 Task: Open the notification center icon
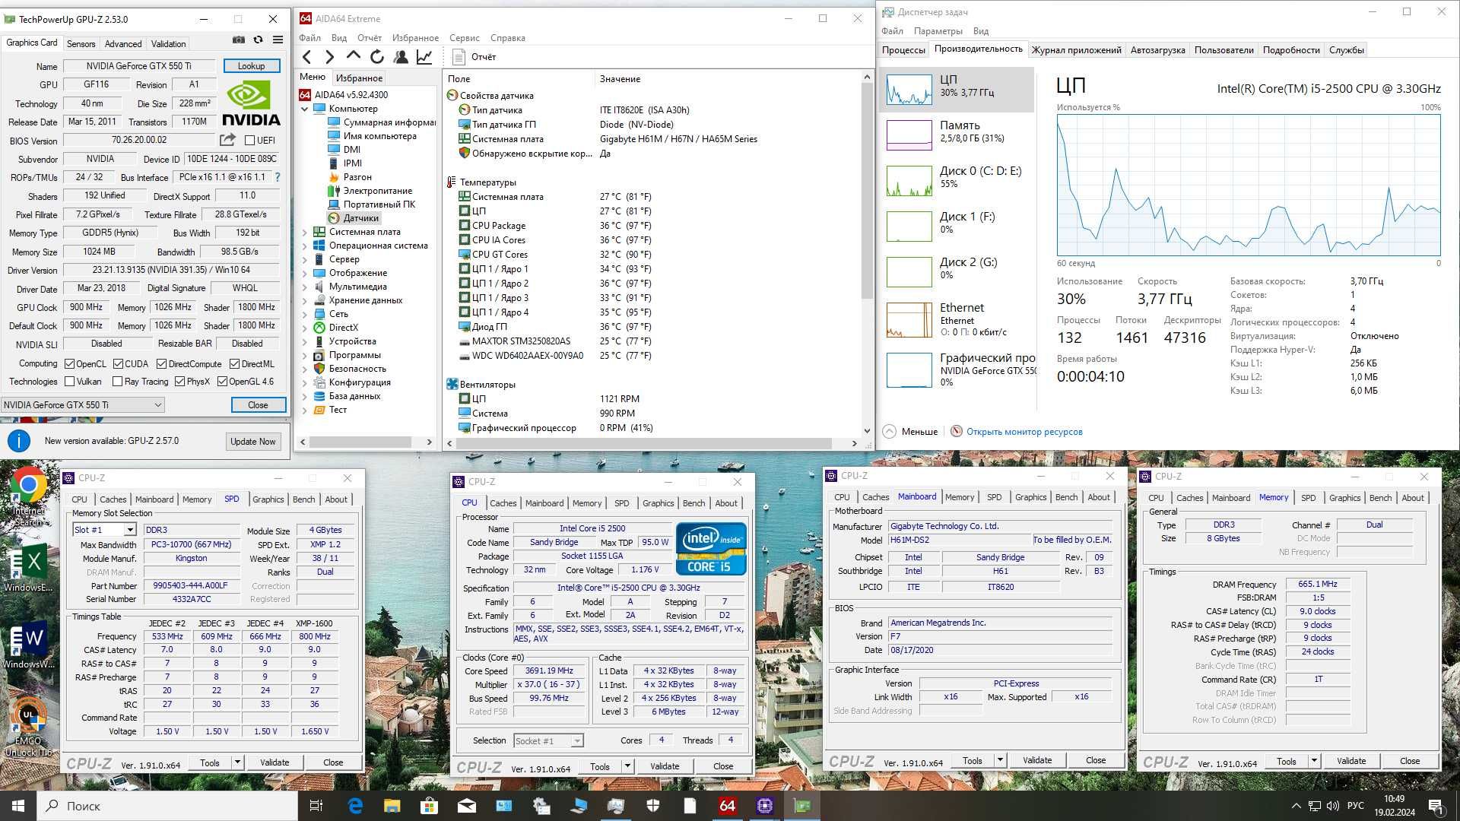point(1435,806)
